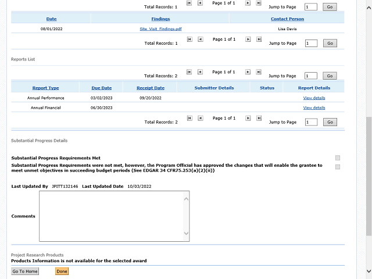Select the 06/30/2023 due date cell
The image size is (372, 279).
102,108
